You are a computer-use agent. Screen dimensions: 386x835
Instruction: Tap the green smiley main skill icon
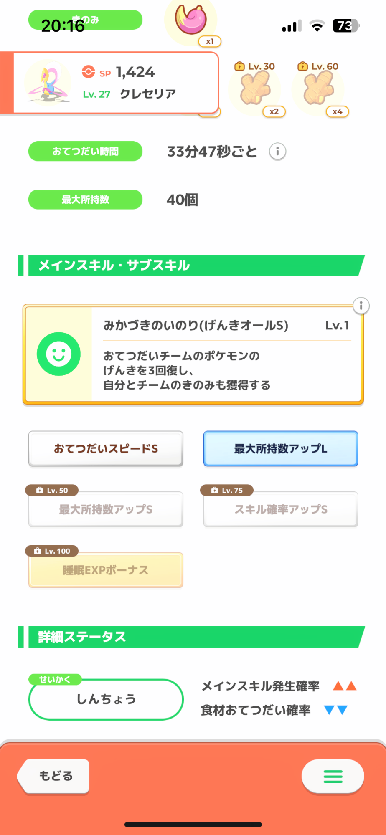coord(58,354)
